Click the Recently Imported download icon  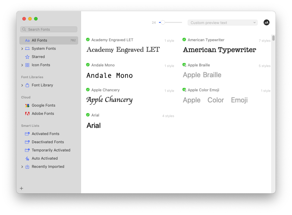click(x=27, y=167)
